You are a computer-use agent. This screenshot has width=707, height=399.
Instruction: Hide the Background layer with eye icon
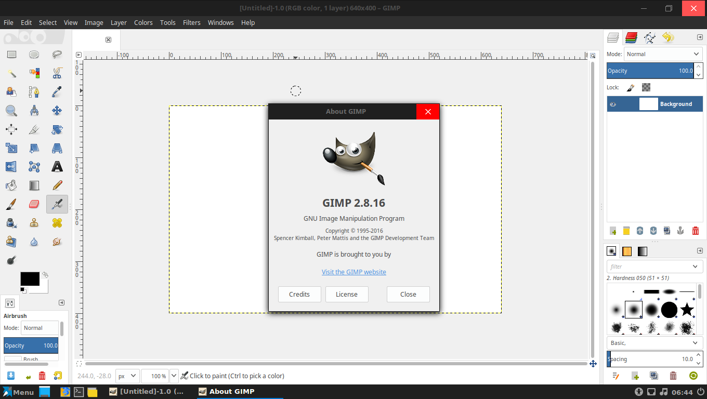(613, 104)
